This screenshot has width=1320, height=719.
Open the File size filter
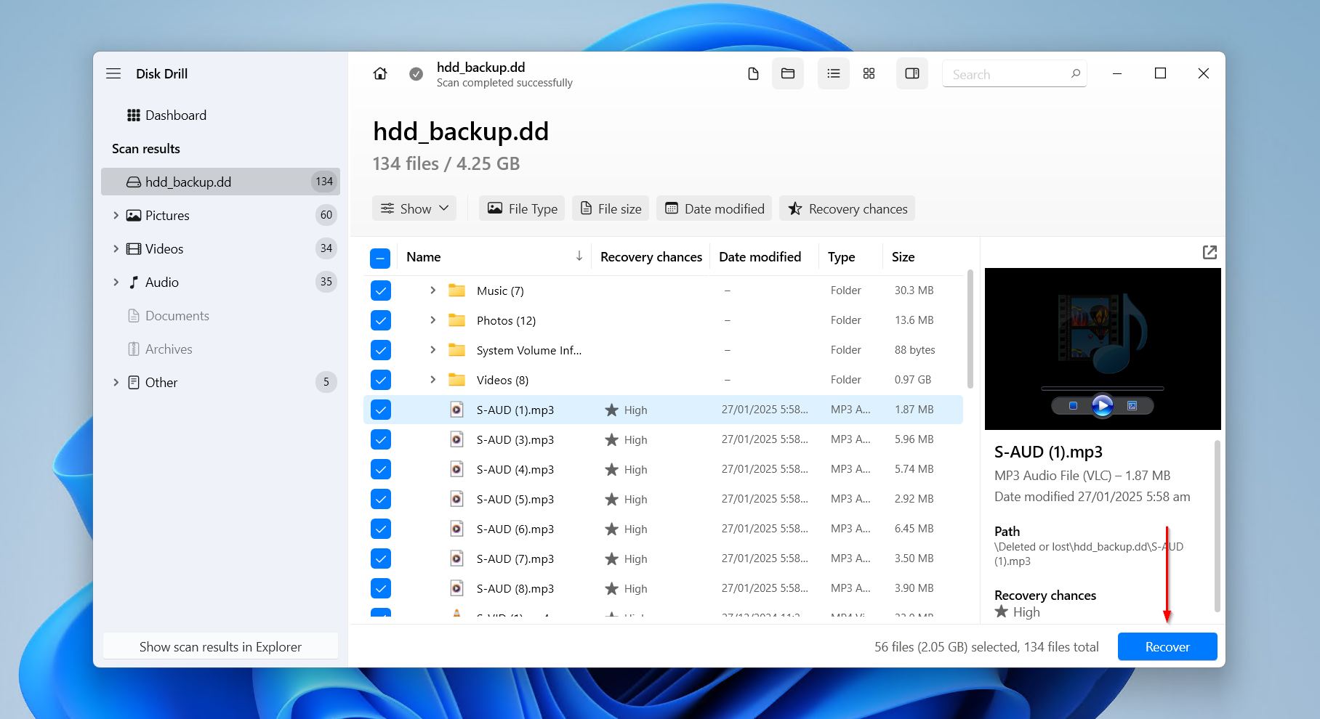[610, 208]
